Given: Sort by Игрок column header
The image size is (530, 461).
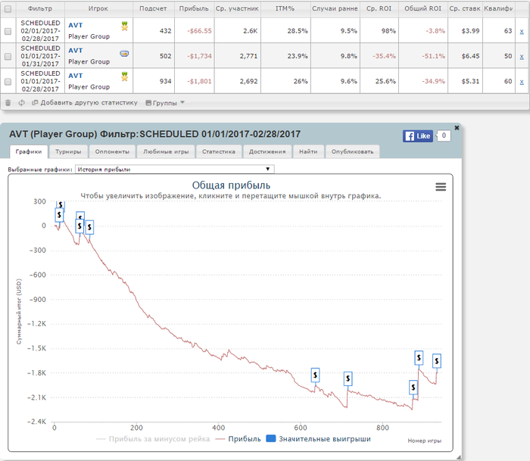Looking at the screenshot, I should (98, 8).
